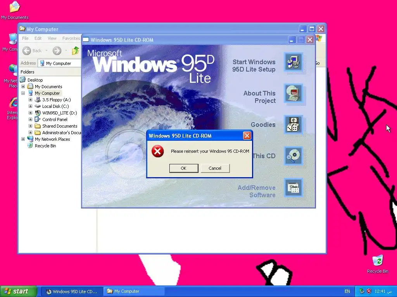Click the network connection tray icon

click(362, 292)
